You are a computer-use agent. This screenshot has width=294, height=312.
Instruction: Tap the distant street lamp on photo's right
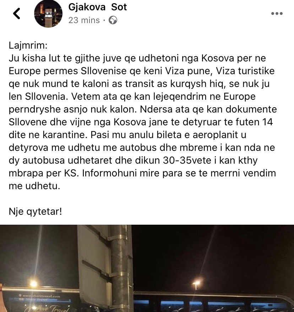(196, 283)
